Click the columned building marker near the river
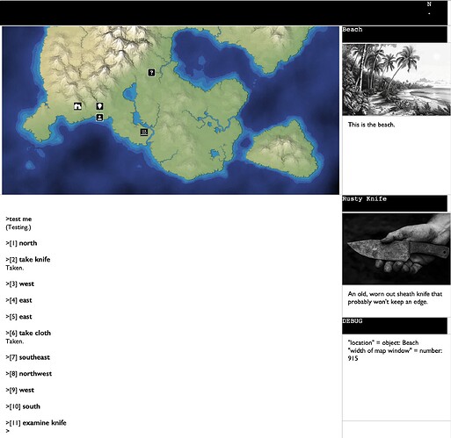 click(144, 133)
